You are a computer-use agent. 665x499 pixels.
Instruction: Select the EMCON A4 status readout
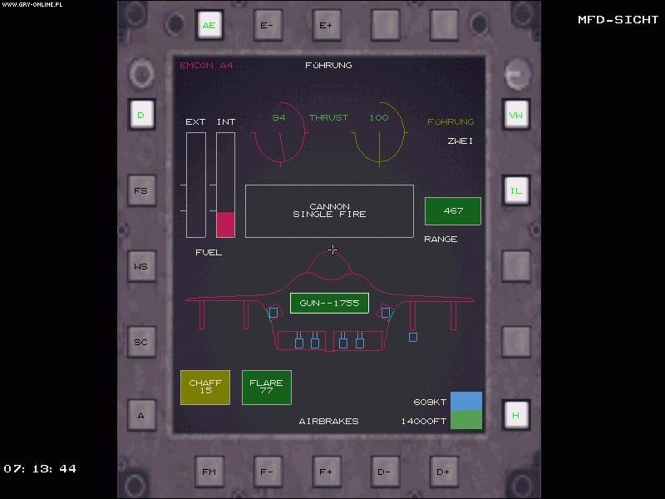pyautogui.click(x=205, y=65)
